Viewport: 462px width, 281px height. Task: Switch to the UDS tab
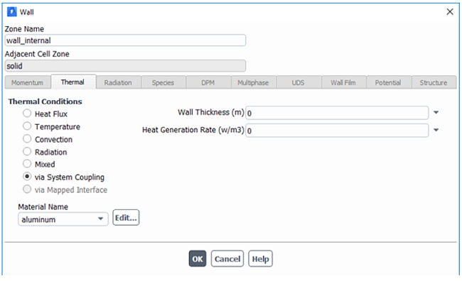299,83
